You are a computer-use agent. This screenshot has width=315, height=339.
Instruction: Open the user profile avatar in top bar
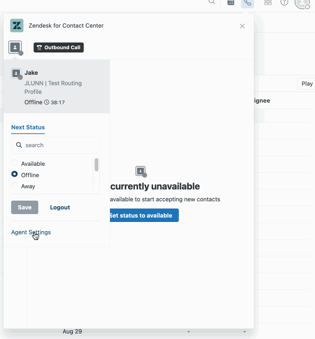point(302,3)
